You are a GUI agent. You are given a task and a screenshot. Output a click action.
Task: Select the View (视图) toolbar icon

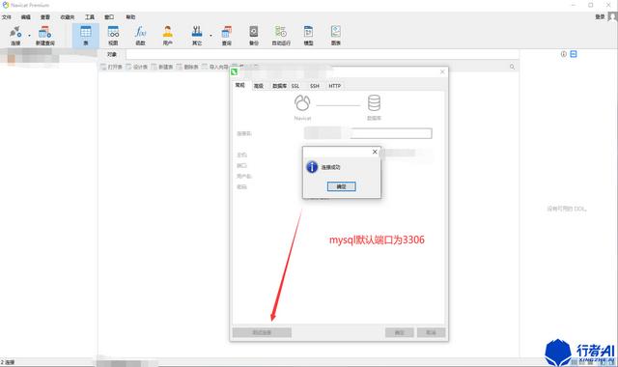click(x=113, y=36)
